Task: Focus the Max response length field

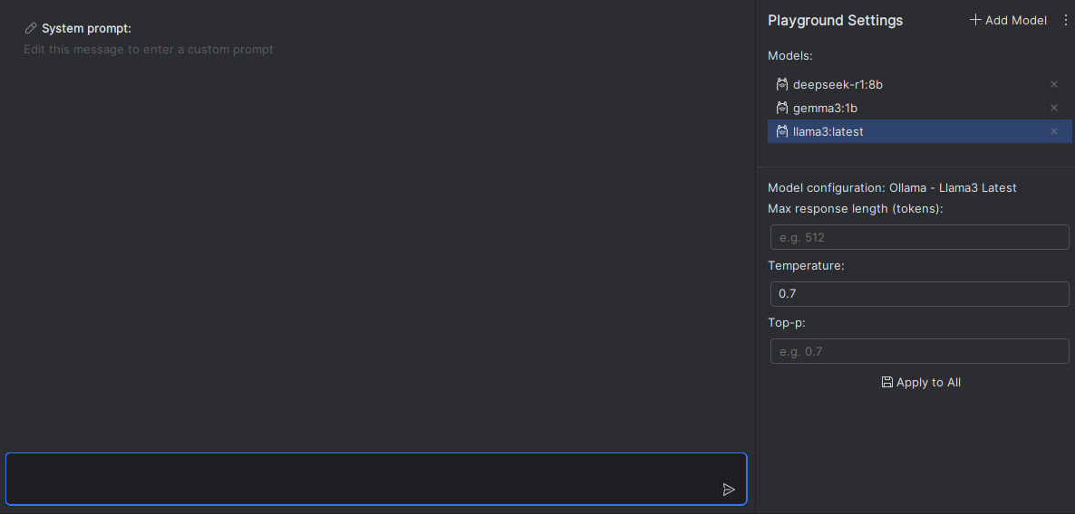Action: pos(919,237)
